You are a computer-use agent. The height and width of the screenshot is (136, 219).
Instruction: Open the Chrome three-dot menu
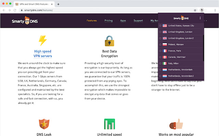coord(215,10)
